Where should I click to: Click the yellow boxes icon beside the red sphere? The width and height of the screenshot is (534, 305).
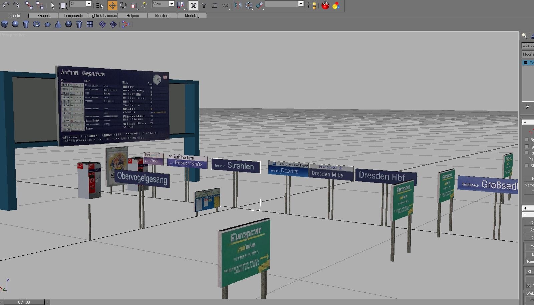coord(312,5)
